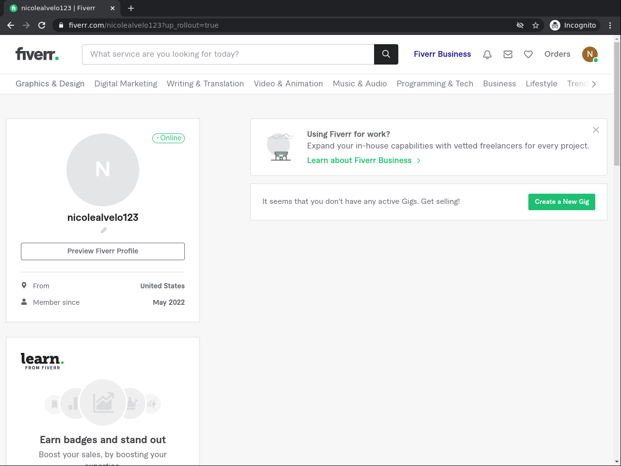
Task: Close the nicolealvelo123 Fiverr tab
Action: 113,8
